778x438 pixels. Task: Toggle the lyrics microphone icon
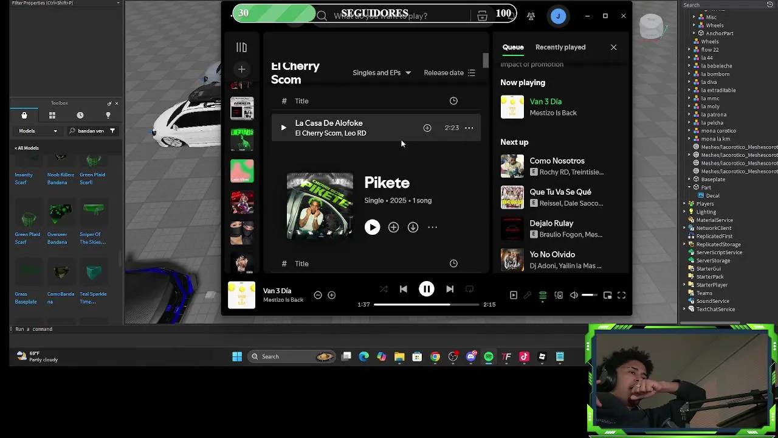tap(528, 295)
